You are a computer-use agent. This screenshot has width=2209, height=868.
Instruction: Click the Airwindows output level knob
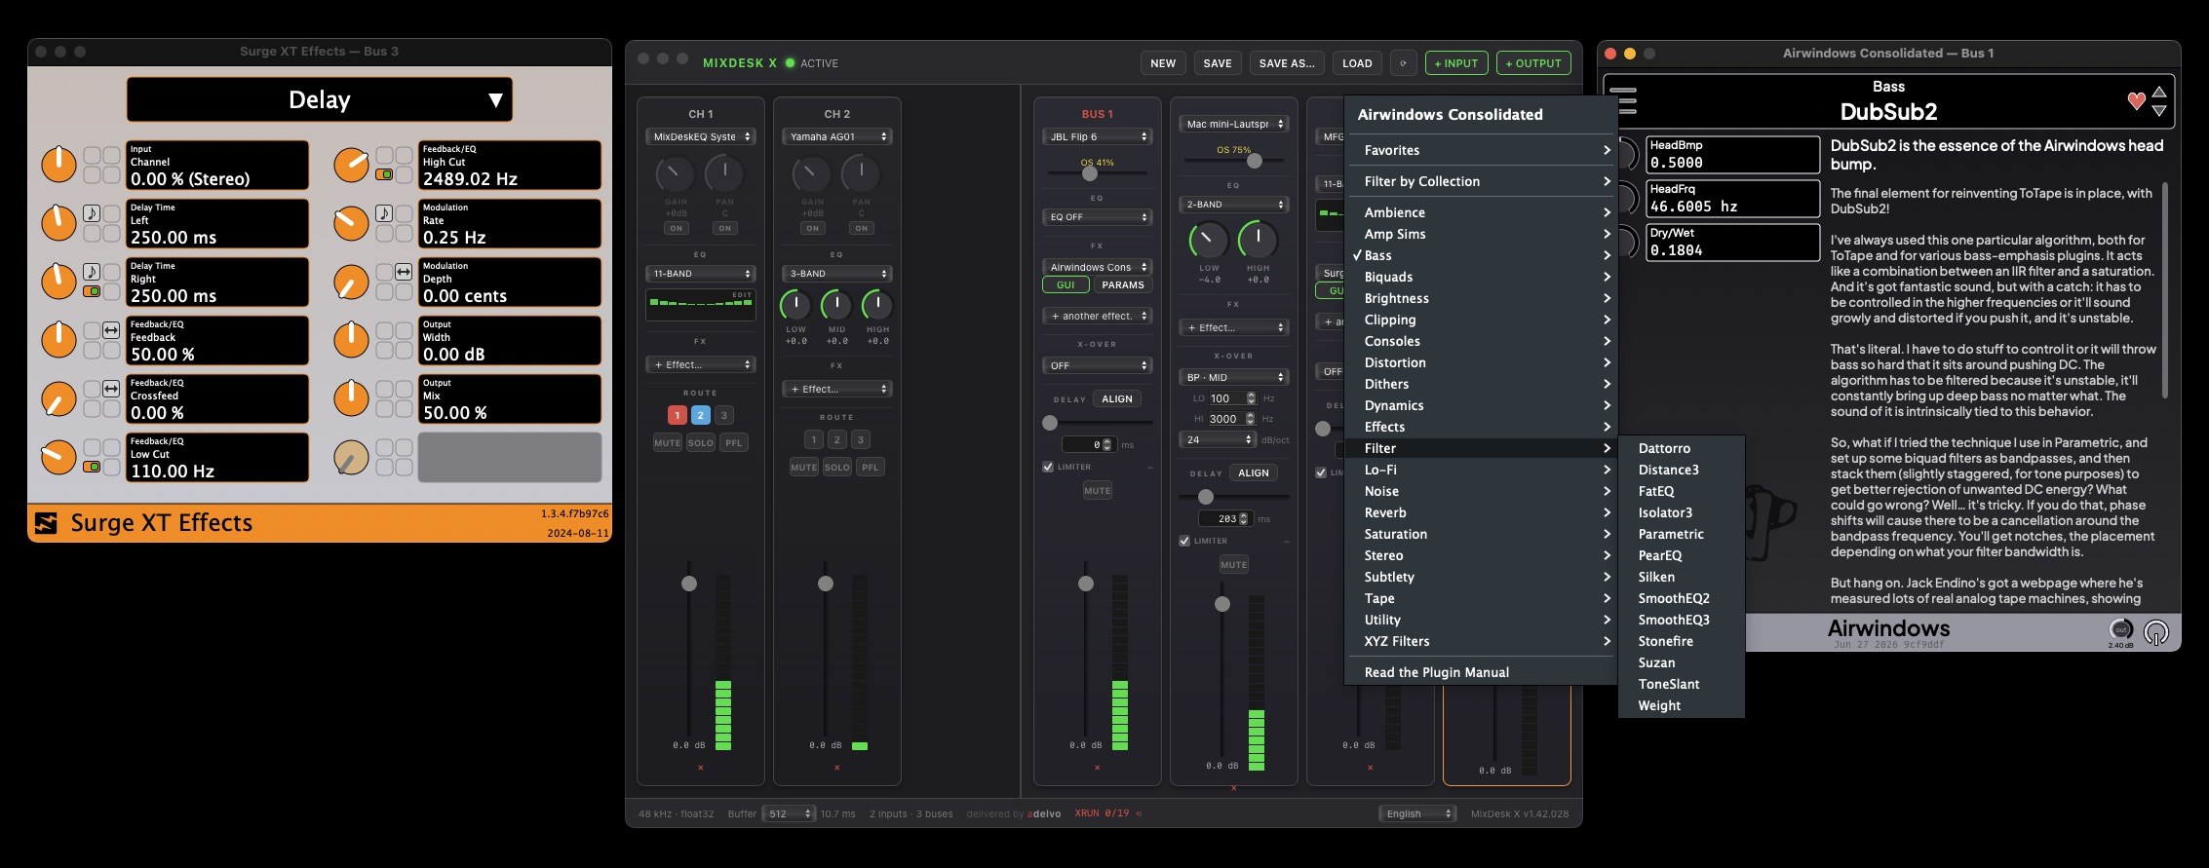click(2120, 629)
